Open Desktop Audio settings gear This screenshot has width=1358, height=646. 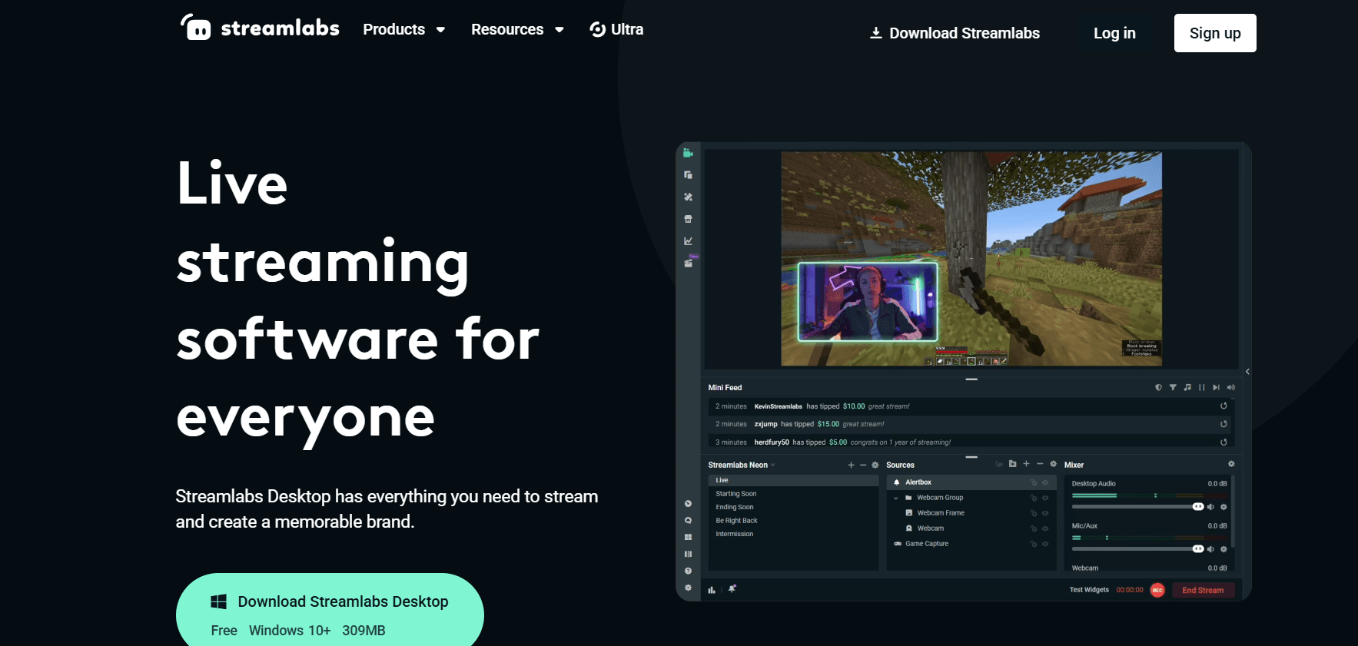tap(1224, 507)
